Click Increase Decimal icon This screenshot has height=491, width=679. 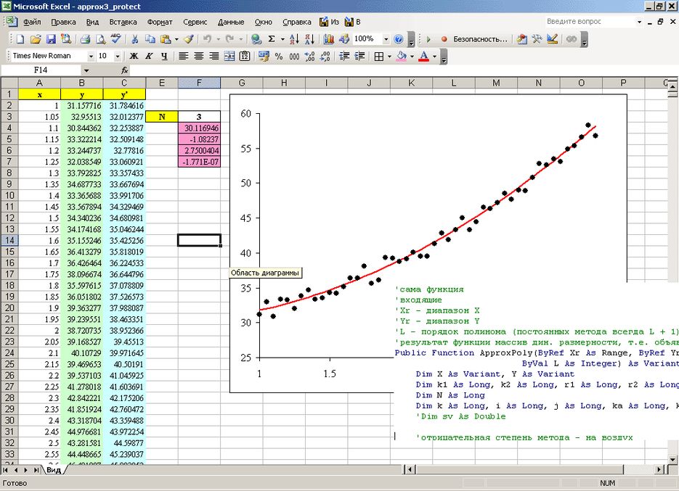pos(309,57)
